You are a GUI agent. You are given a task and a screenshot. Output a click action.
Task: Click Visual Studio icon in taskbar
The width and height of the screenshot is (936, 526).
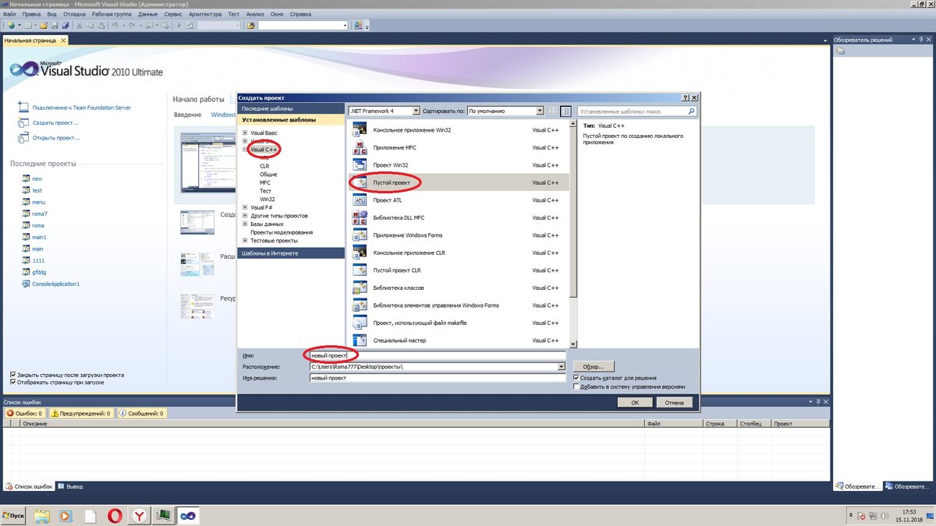pos(189,515)
